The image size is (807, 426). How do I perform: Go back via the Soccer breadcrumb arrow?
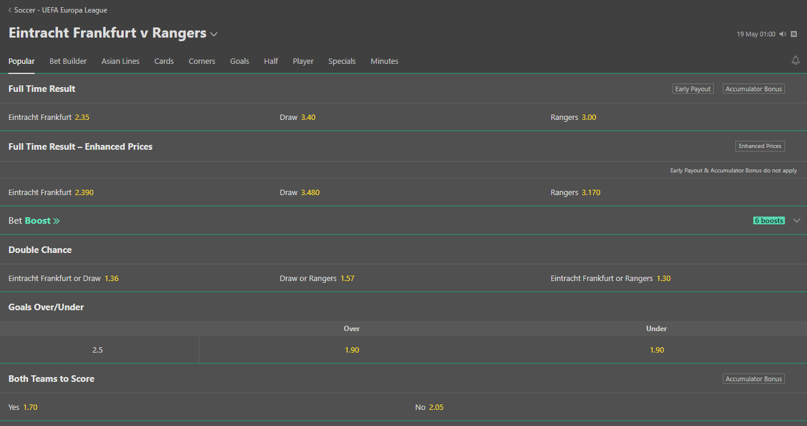[10, 10]
